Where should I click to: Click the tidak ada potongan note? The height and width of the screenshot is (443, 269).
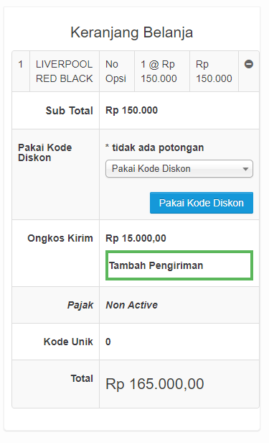(x=155, y=147)
